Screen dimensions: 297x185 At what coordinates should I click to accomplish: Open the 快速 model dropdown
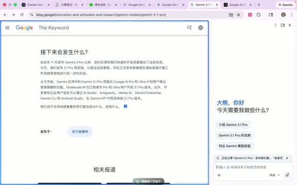click(x=275, y=175)
